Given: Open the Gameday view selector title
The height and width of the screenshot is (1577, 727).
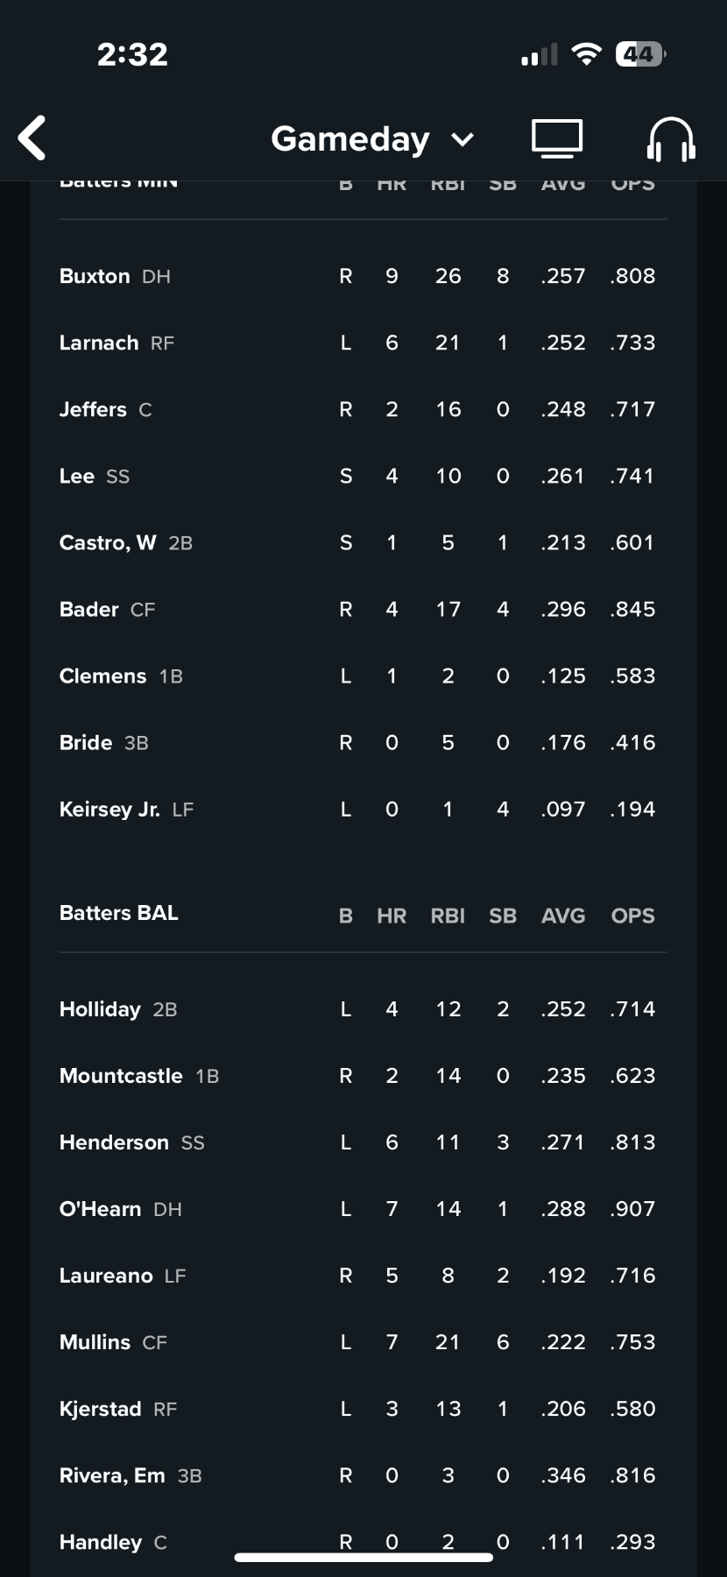Looking at the screenshot, I should 350,139.
